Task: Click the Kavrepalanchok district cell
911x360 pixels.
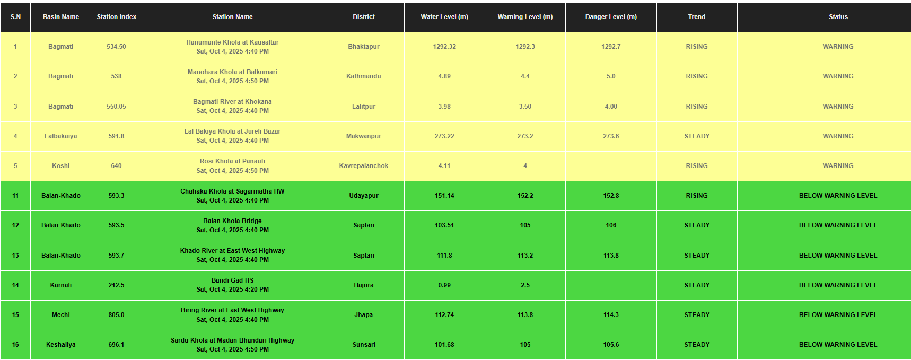Action: click(364, 166)
